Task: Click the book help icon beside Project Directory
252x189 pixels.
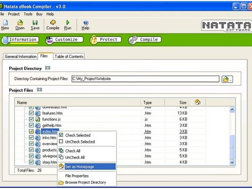Action: 47,68
